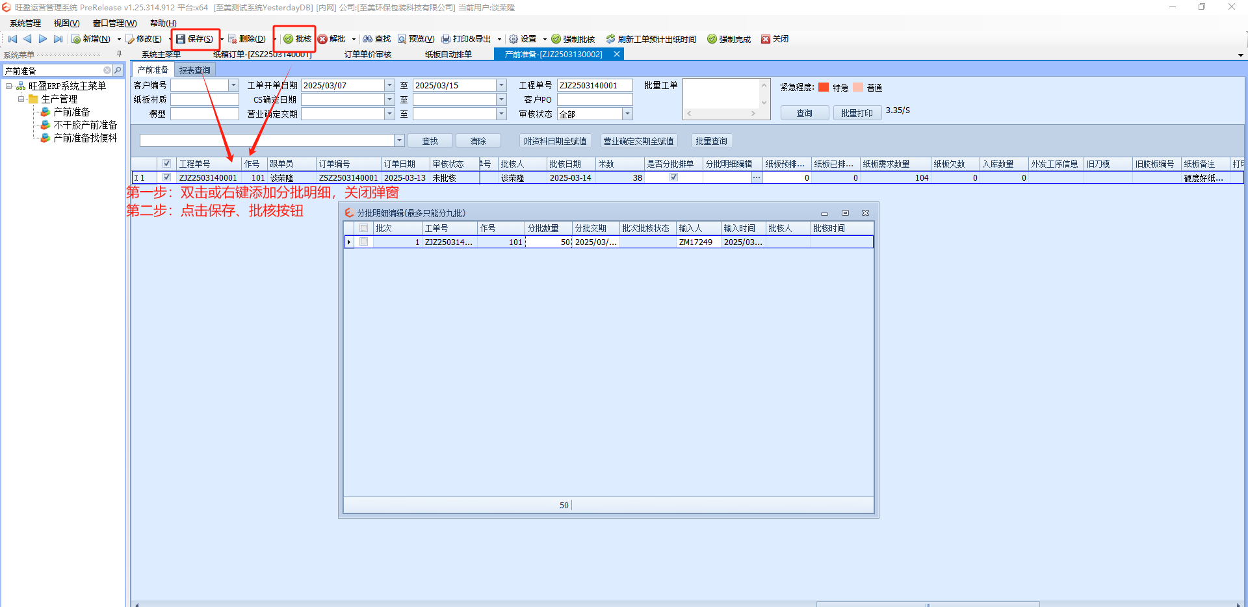The height and width of the screenshot is (607, 1248).
Task: Collapse the 生产管理 folder node
Action: click(x=21, y=99)
